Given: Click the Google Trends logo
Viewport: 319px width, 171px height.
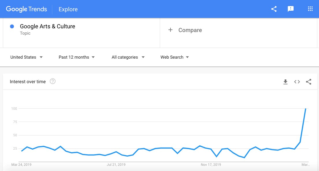Looking at the screenshot, I should coord(27,9).
